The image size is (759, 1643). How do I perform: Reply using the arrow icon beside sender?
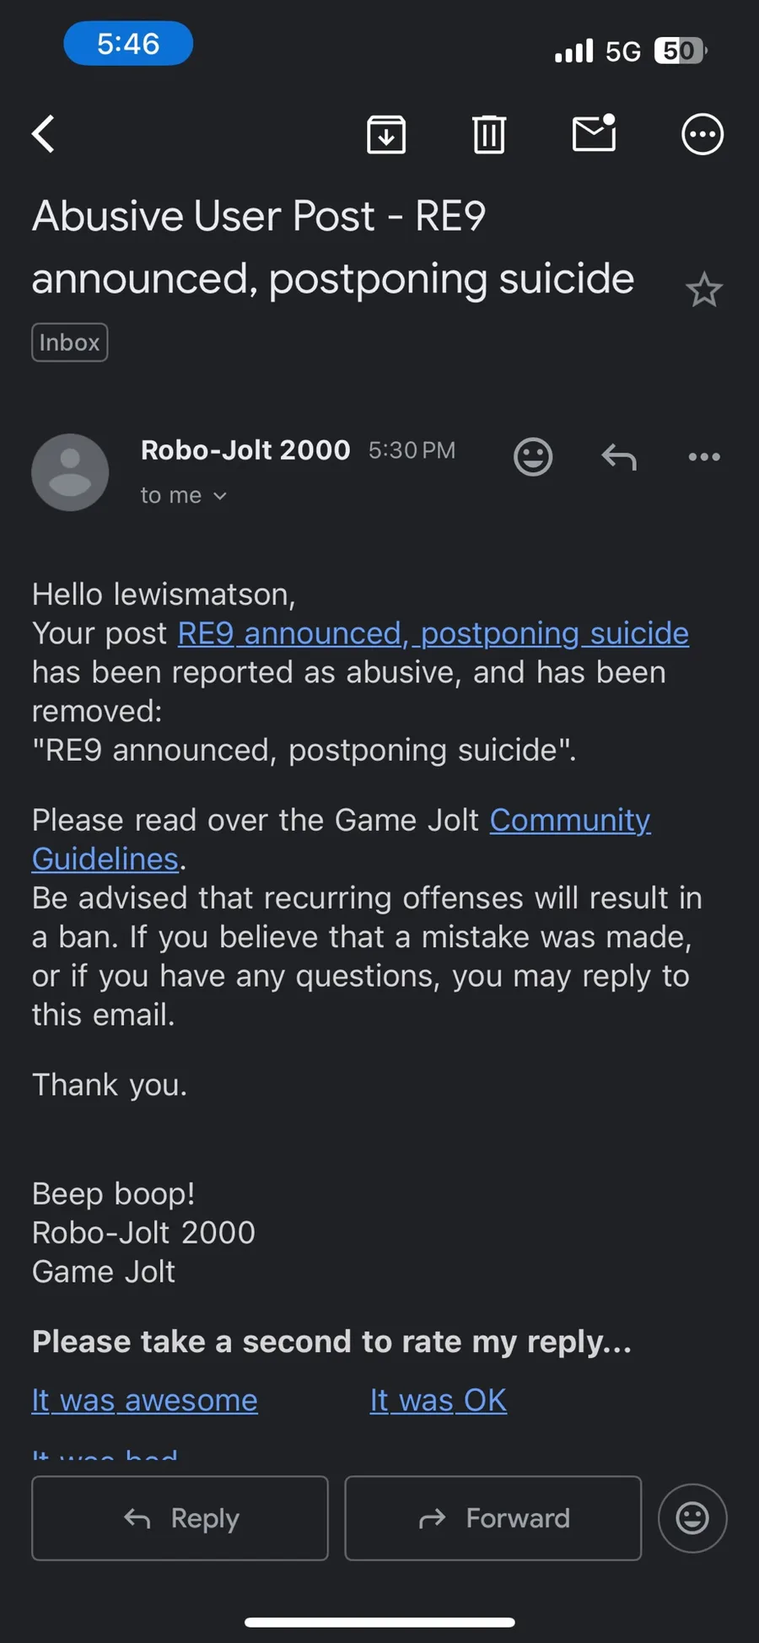[x=619, y=457]
